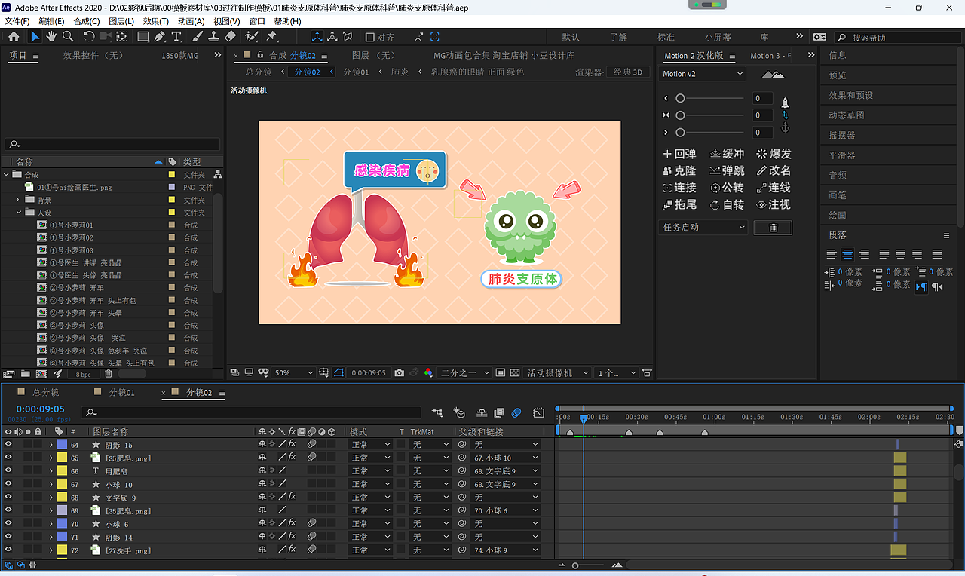Select the Zoom magnifier tool
Image resolution: width=965 pixels, height=576 pixels.
click(68, 36)
